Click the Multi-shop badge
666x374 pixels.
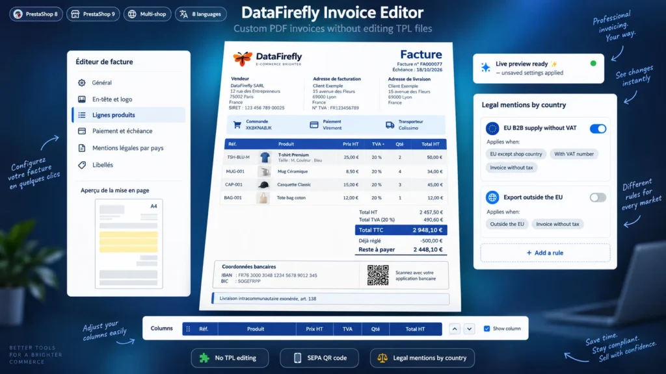[148, 14]
